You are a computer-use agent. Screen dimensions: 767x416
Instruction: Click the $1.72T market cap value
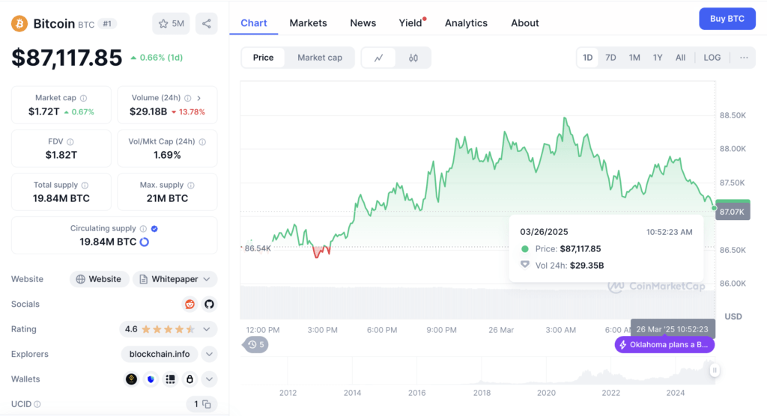[43, 111]
